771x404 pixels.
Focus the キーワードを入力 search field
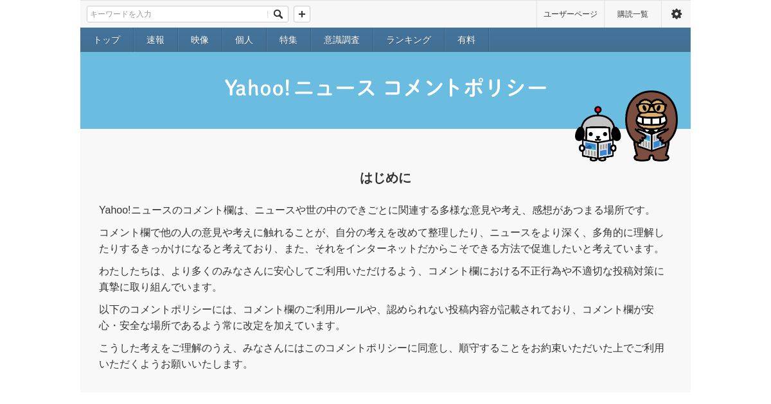[179, 14]
